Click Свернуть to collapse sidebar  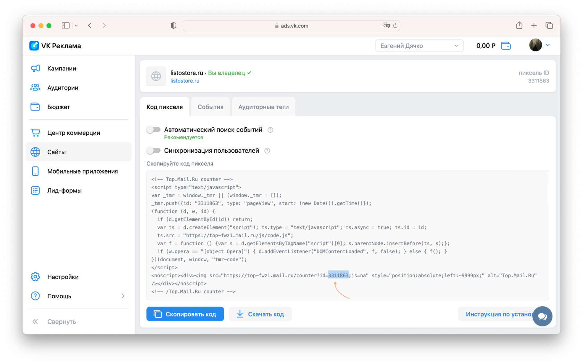[61, 322]
